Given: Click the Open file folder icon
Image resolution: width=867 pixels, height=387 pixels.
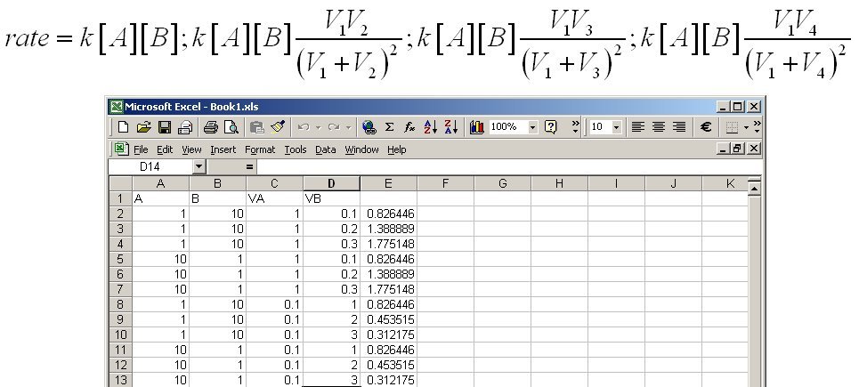Looking at the screenshot, I should (143, 127).
